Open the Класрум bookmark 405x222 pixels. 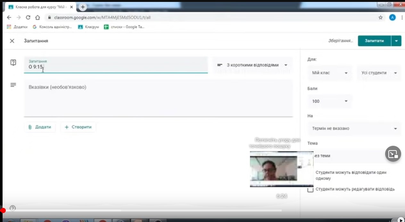point(89,27)
